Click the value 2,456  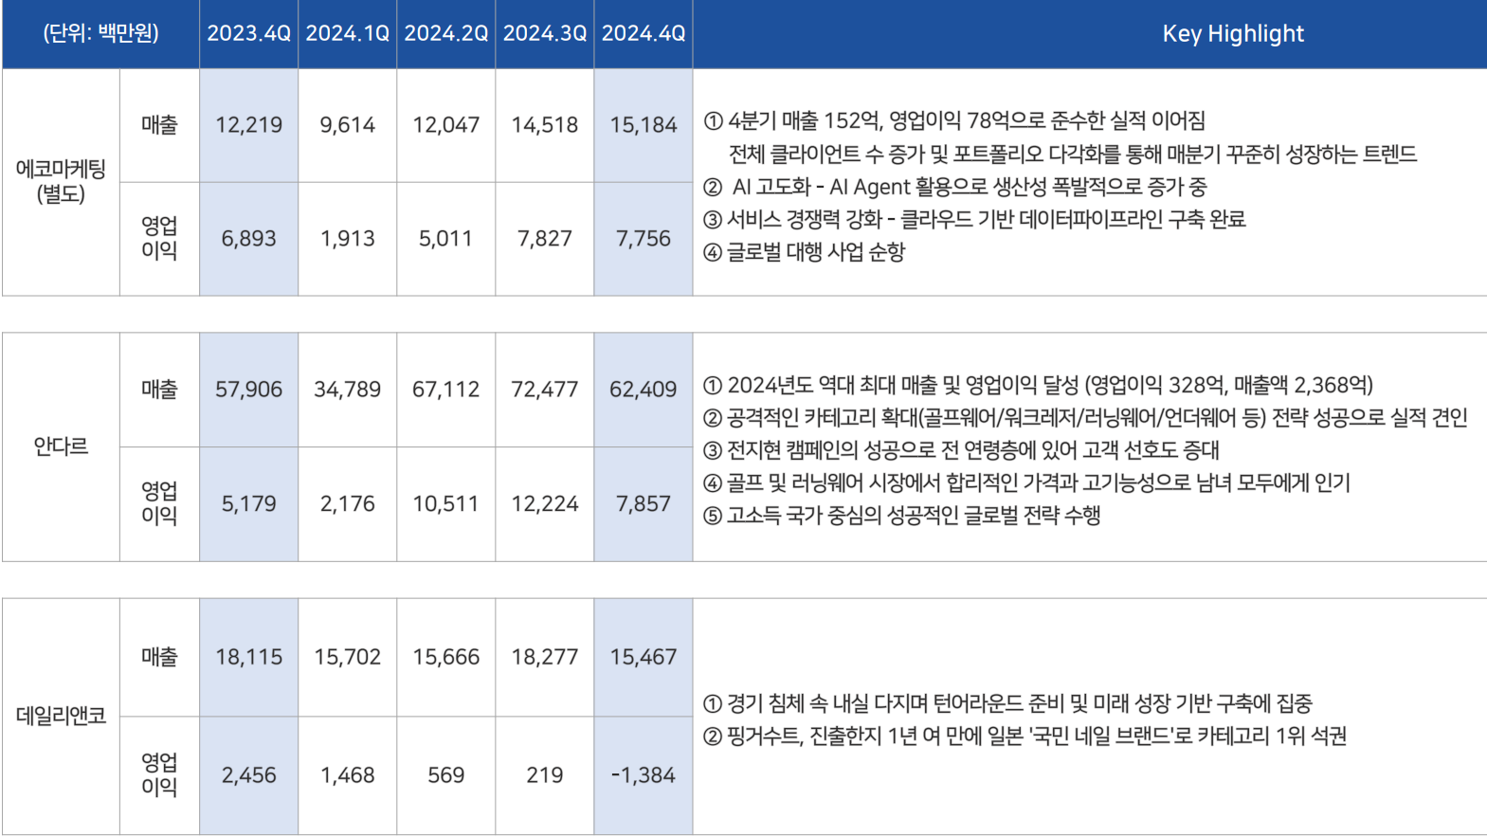click(x=248, y=775)
